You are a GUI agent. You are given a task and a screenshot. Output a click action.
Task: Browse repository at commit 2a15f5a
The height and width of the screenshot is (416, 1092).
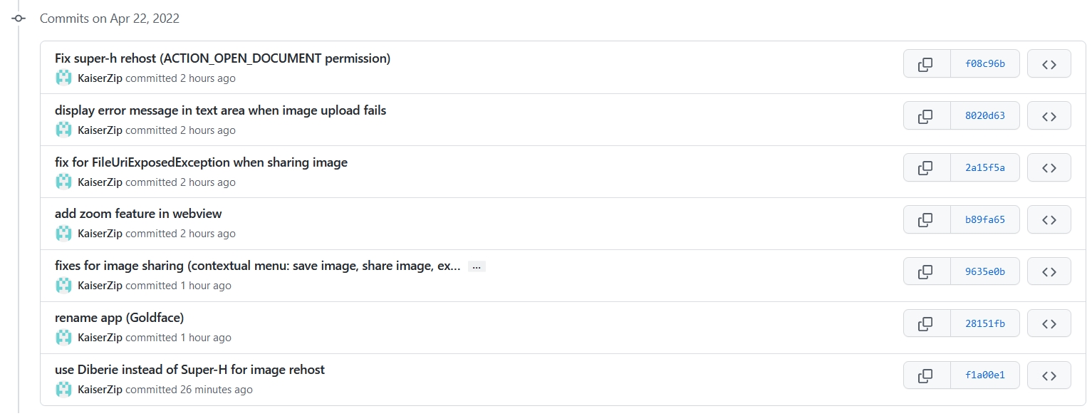tap(1049, 168)
